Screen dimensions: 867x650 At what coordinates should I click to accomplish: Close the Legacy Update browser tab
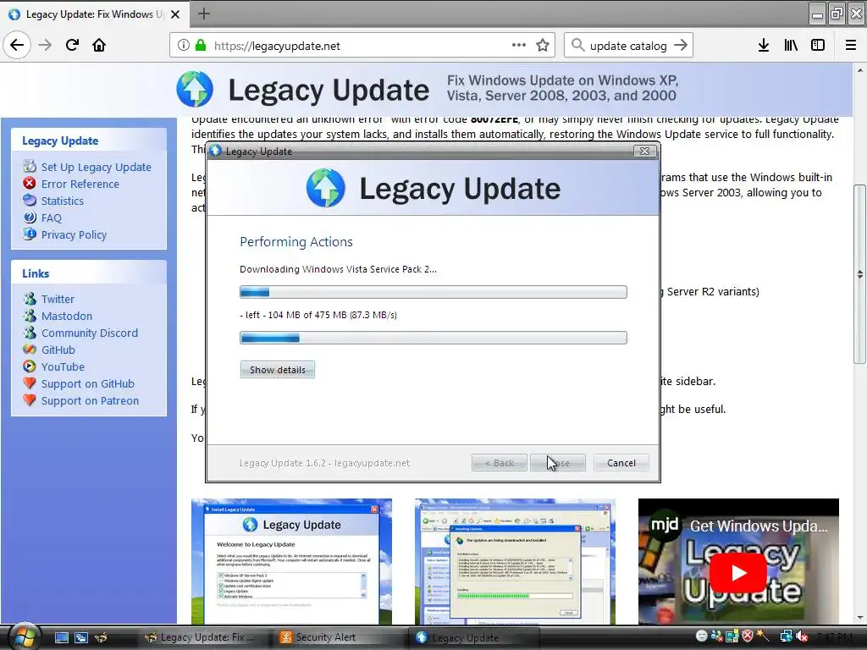(x=175, y=14)
